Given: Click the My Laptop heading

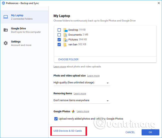Looking at the screenshot, I should 62,16.
